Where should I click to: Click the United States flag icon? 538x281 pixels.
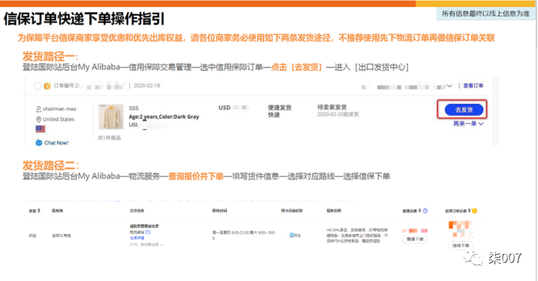click(41, 129)
